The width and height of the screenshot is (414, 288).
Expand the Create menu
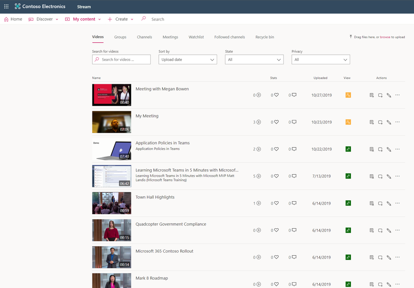point(121,19)
